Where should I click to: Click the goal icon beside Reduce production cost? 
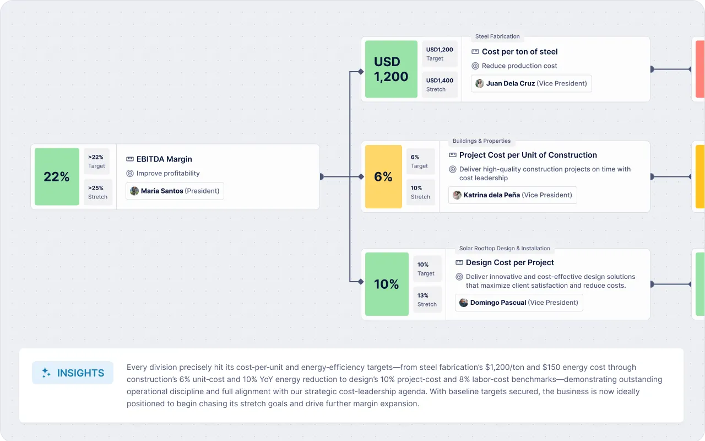tap(475, 66)
